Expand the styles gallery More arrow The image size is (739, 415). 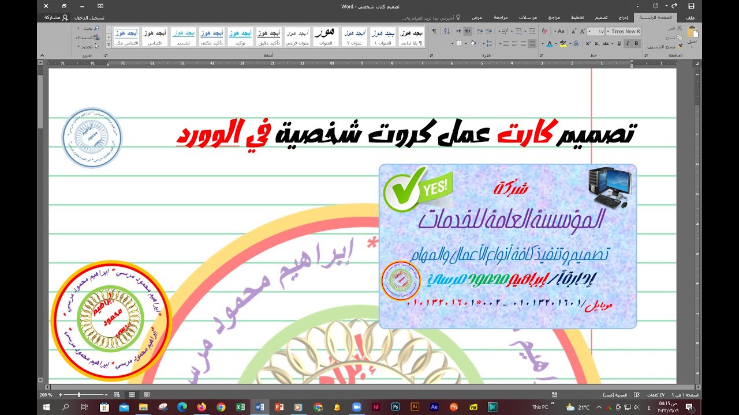click(109, 46)
